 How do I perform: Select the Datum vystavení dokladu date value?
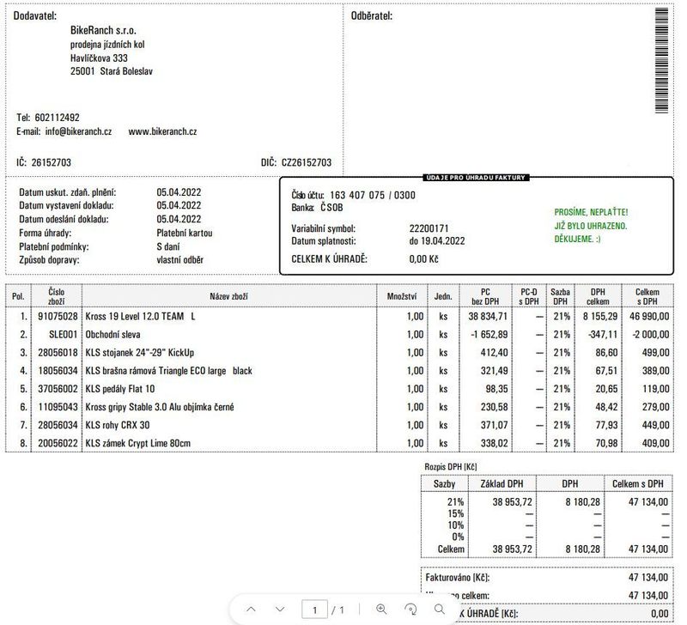[x=179, y=205]
